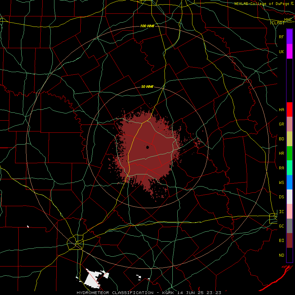Click the black radar site dot at center
This screenshot has height=295, width=295.
tap(147, 147)
